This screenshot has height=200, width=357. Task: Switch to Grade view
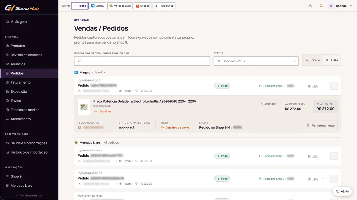tap(313, 60)
